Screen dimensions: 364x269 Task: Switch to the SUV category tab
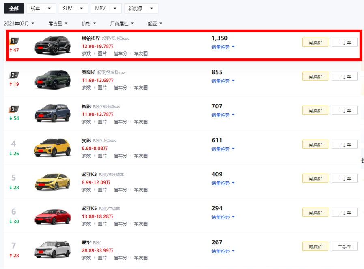tap(73, 9)
